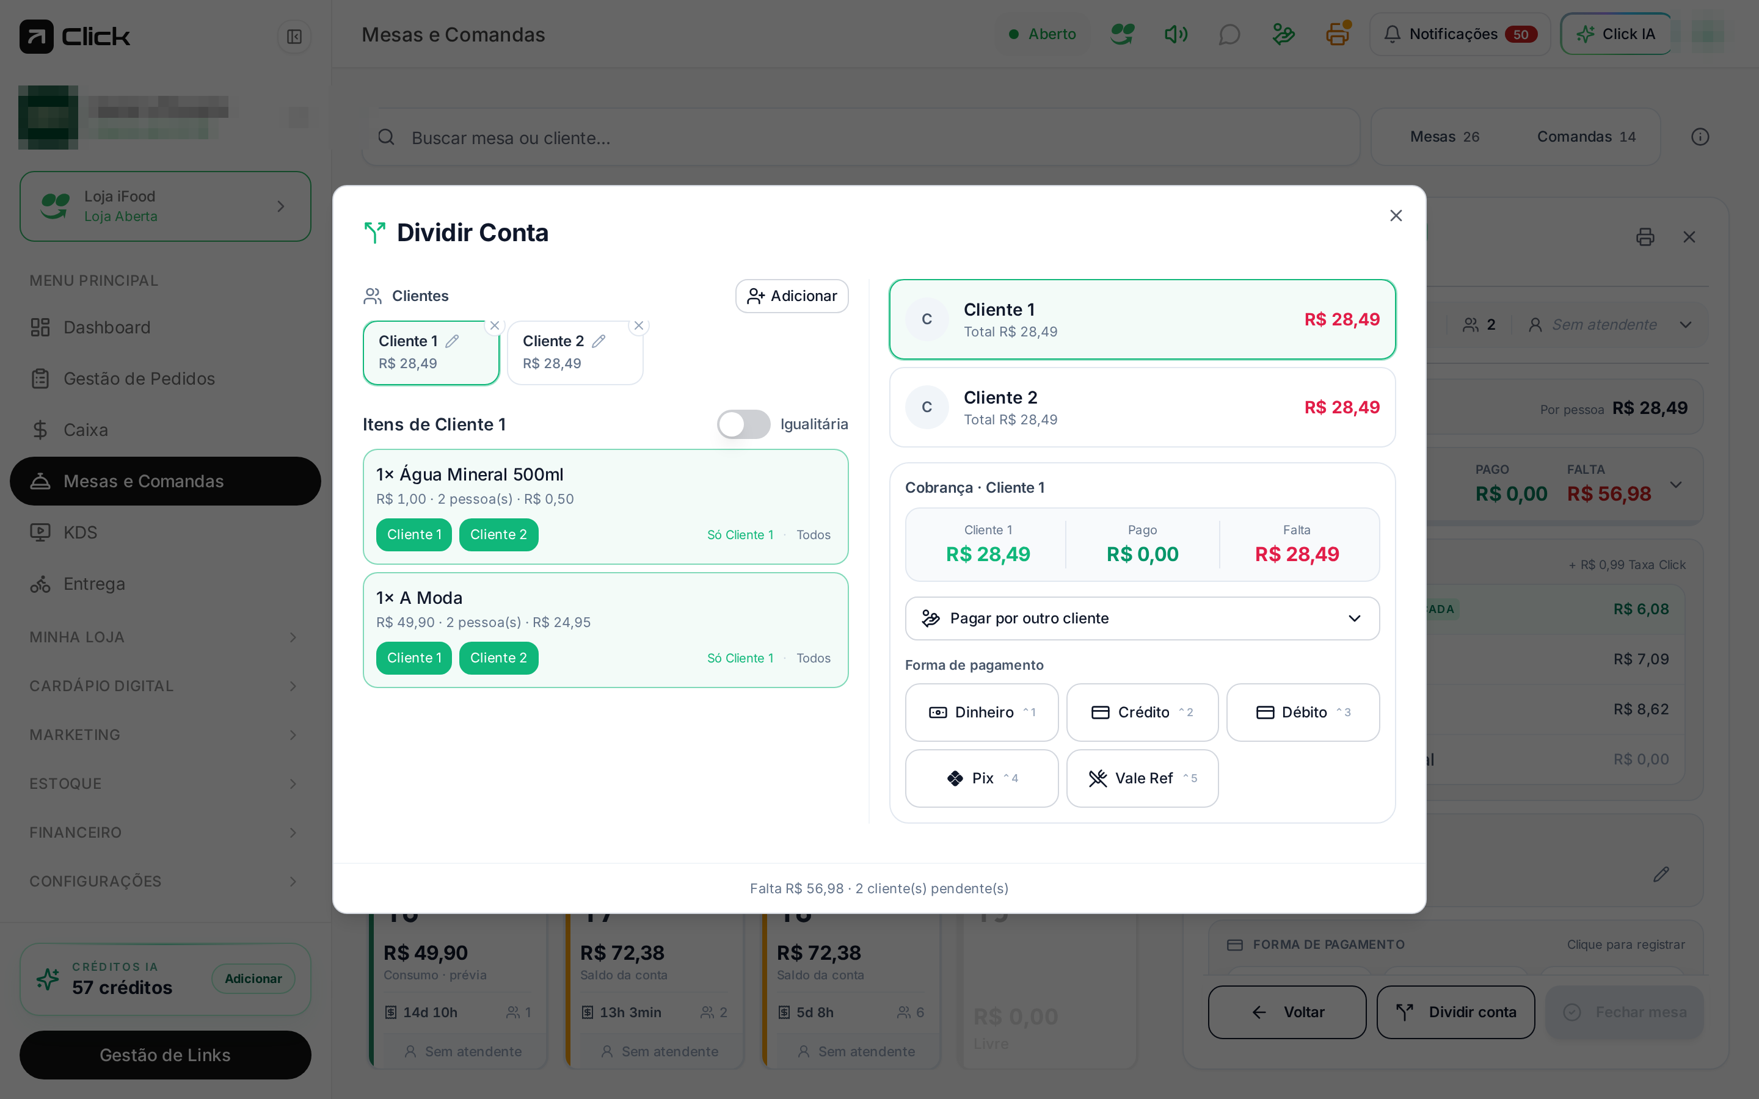Add a new client with Adicionar
1759x1099 pixels.
[x=792, y=296]
